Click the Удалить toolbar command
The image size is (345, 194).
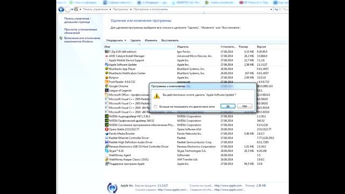point(135,40)
